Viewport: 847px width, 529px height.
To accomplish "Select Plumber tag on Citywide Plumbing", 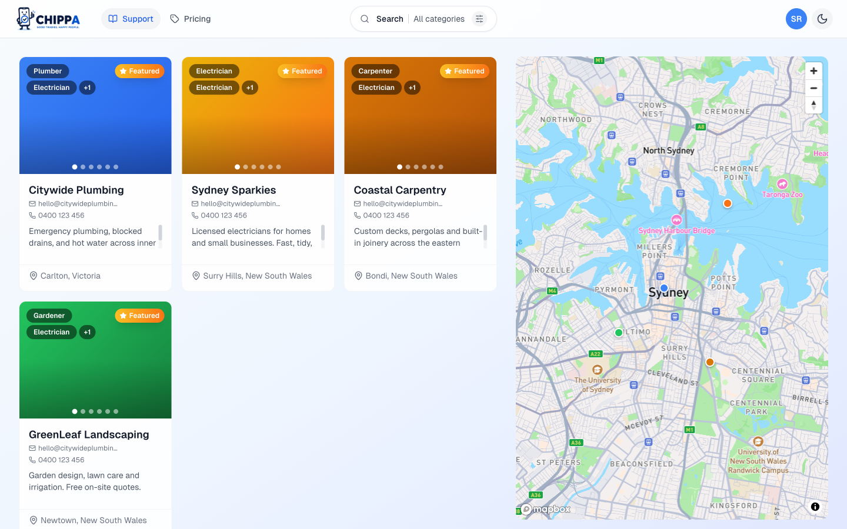I will pos(48,71).
